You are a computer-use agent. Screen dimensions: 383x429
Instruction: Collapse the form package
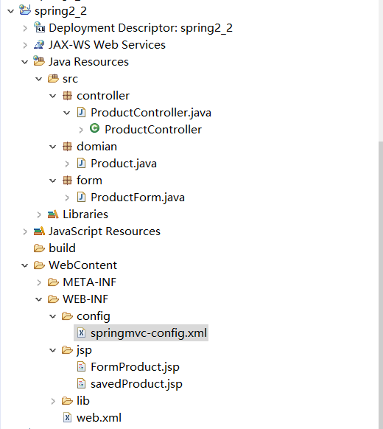tap(53, 181)
